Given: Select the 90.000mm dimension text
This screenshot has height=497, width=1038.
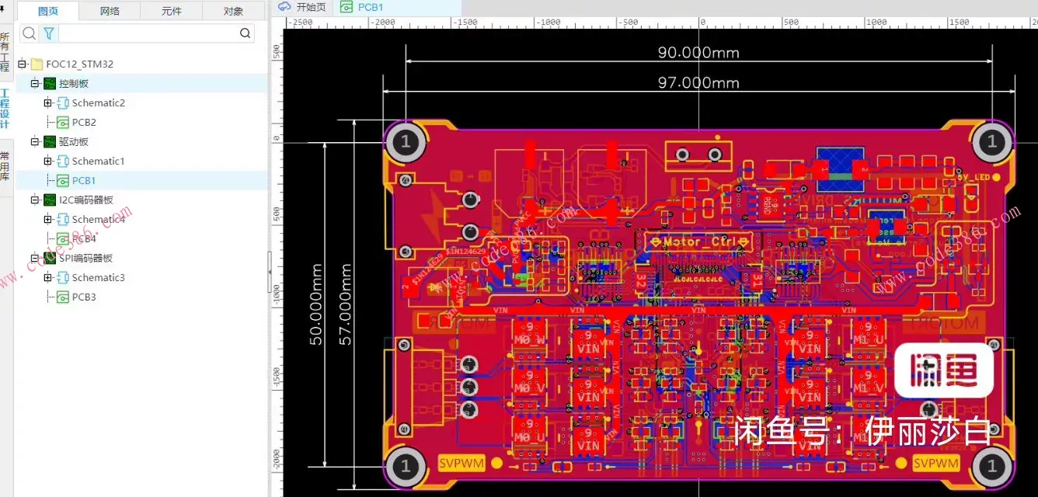Looking at the screenshot, I should click(698, 53).
